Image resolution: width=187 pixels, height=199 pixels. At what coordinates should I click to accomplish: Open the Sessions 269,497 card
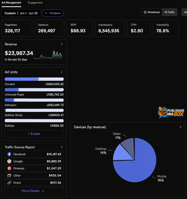click(50, 28)
